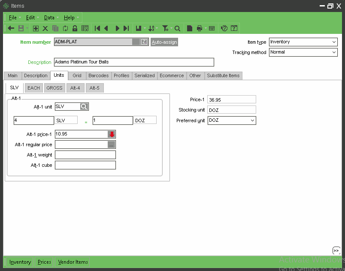Image resolution: width=345 pixels, height=271 pixels.
Task: Click the Refresh arrows icon
Action: point(65,28)
